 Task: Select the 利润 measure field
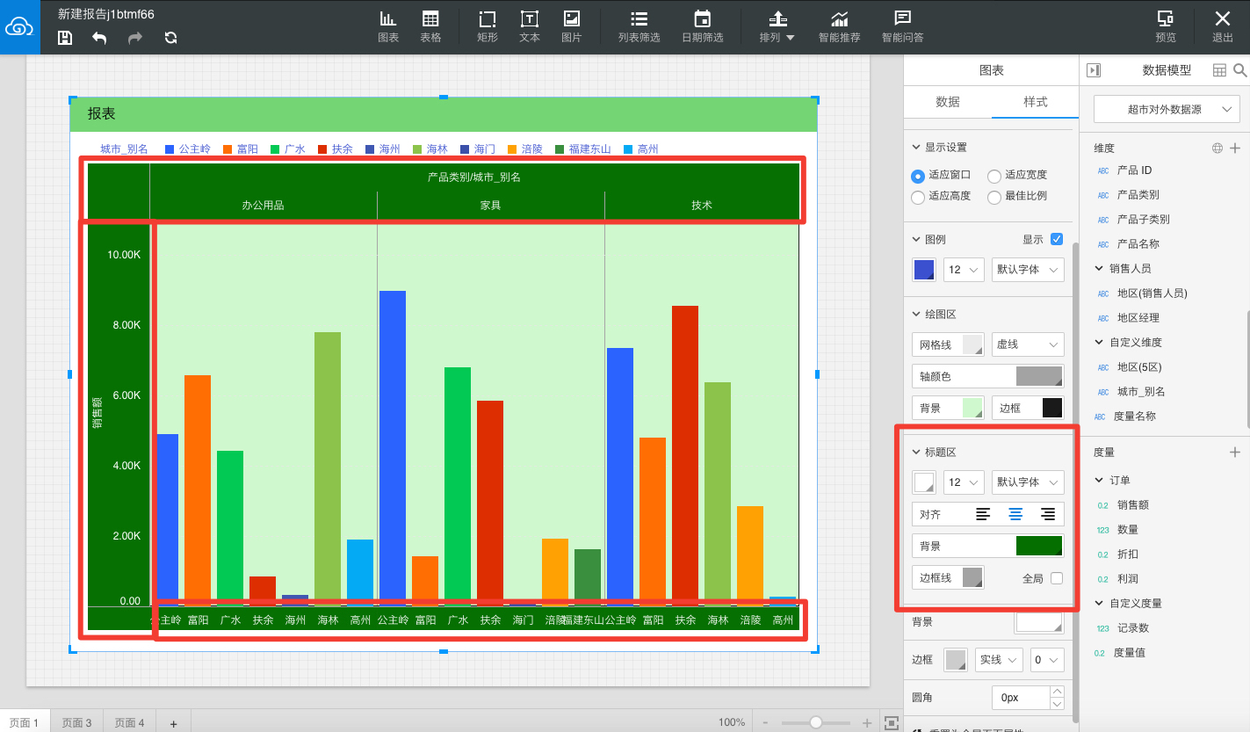(1127, 578)
